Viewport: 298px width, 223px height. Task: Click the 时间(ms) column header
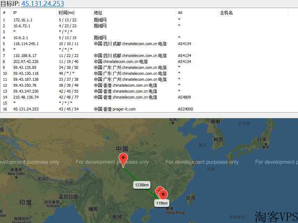[x=66, y=13]
